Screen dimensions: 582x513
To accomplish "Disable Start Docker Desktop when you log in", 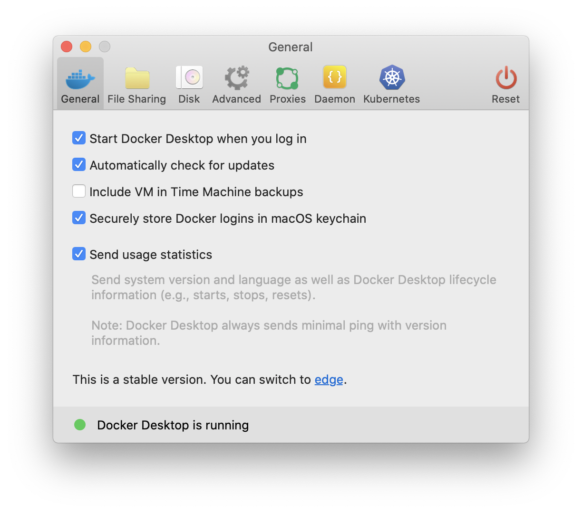I will [x=79, y=138].
